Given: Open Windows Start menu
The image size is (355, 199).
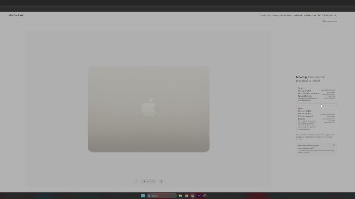Looking at the screenshot, I should pos(143,196).
